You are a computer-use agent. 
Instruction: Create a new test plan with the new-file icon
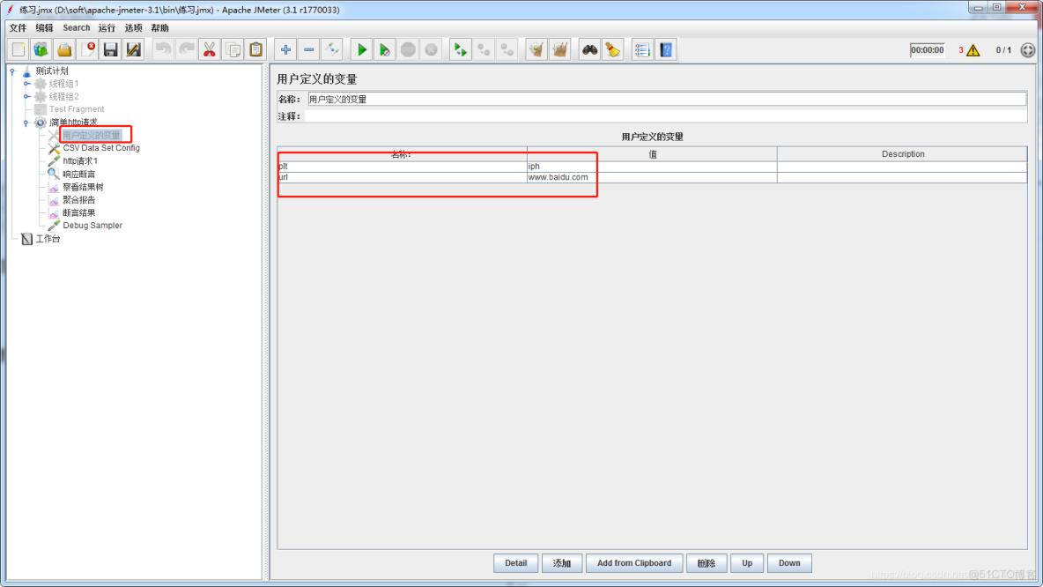tap(18, 48)
